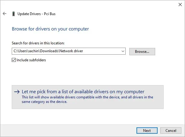Uncheck the Include subfolders checkbox
This screenshot has height=137, width=185.
(14, 60)
